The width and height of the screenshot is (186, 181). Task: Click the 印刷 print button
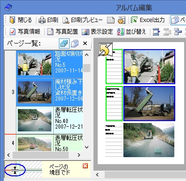(x=48, y=20)
